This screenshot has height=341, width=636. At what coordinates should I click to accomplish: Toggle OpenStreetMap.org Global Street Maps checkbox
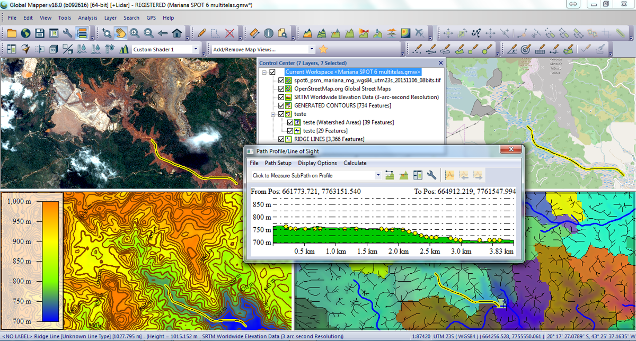(281, 88)
